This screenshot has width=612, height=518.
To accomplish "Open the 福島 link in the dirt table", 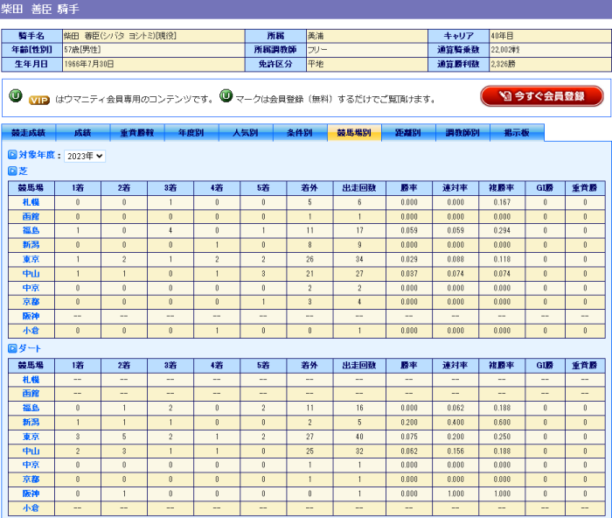I will (31, 408).
